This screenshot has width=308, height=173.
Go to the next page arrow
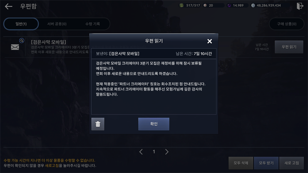tap(167, 151)
